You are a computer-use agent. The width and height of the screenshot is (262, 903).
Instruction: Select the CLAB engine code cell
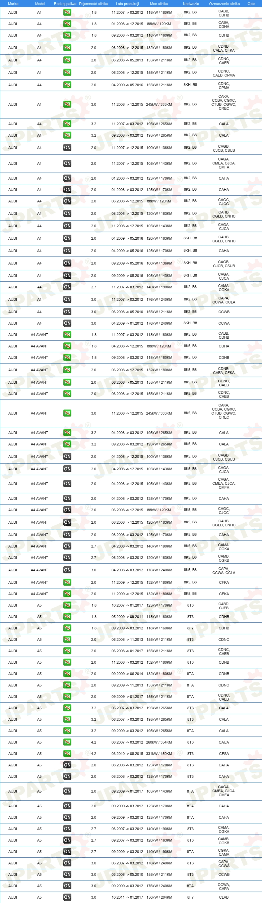pos(224,898)
